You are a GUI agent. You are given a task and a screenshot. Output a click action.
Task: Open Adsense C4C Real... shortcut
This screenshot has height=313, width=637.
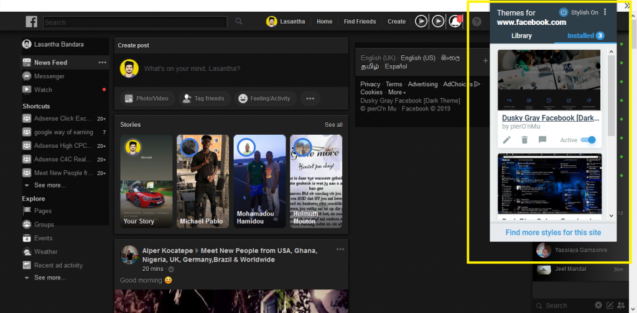pyautogui.click(x=64, y=160)
